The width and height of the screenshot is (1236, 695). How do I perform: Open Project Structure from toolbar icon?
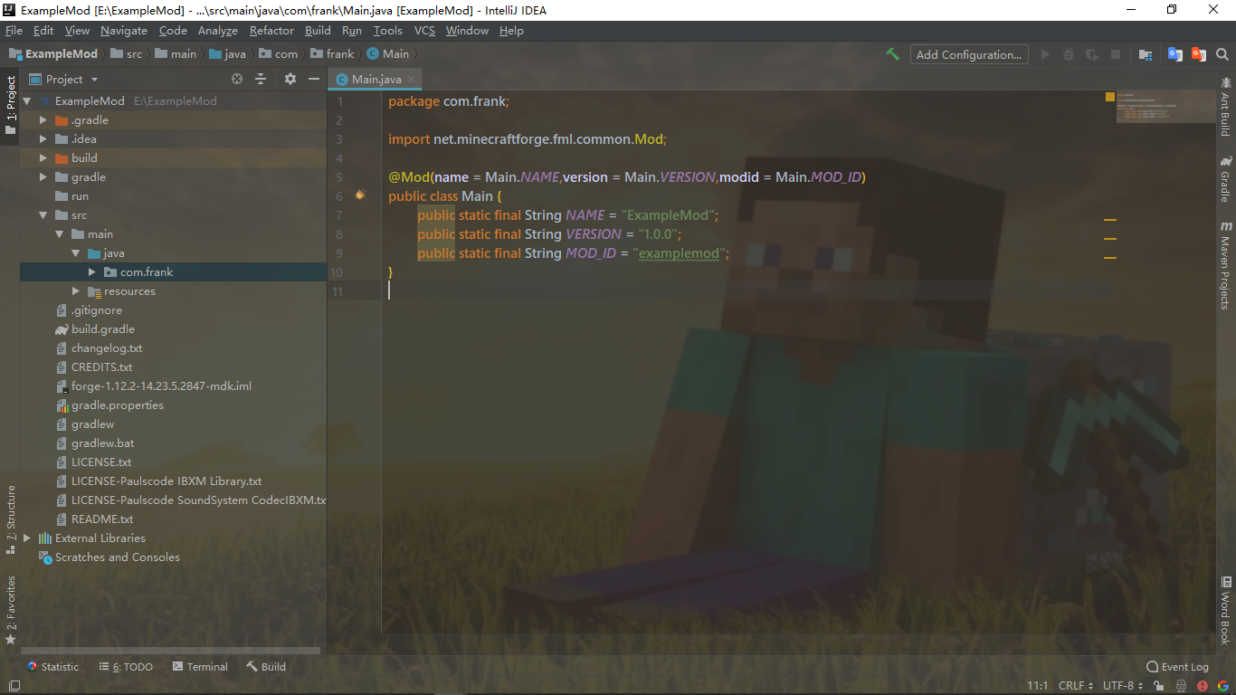(x=1146, y=54)
